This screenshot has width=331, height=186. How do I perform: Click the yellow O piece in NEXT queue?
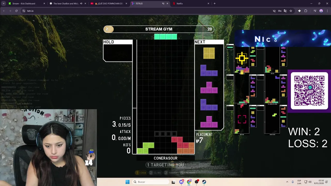click(x=209, y=53)
